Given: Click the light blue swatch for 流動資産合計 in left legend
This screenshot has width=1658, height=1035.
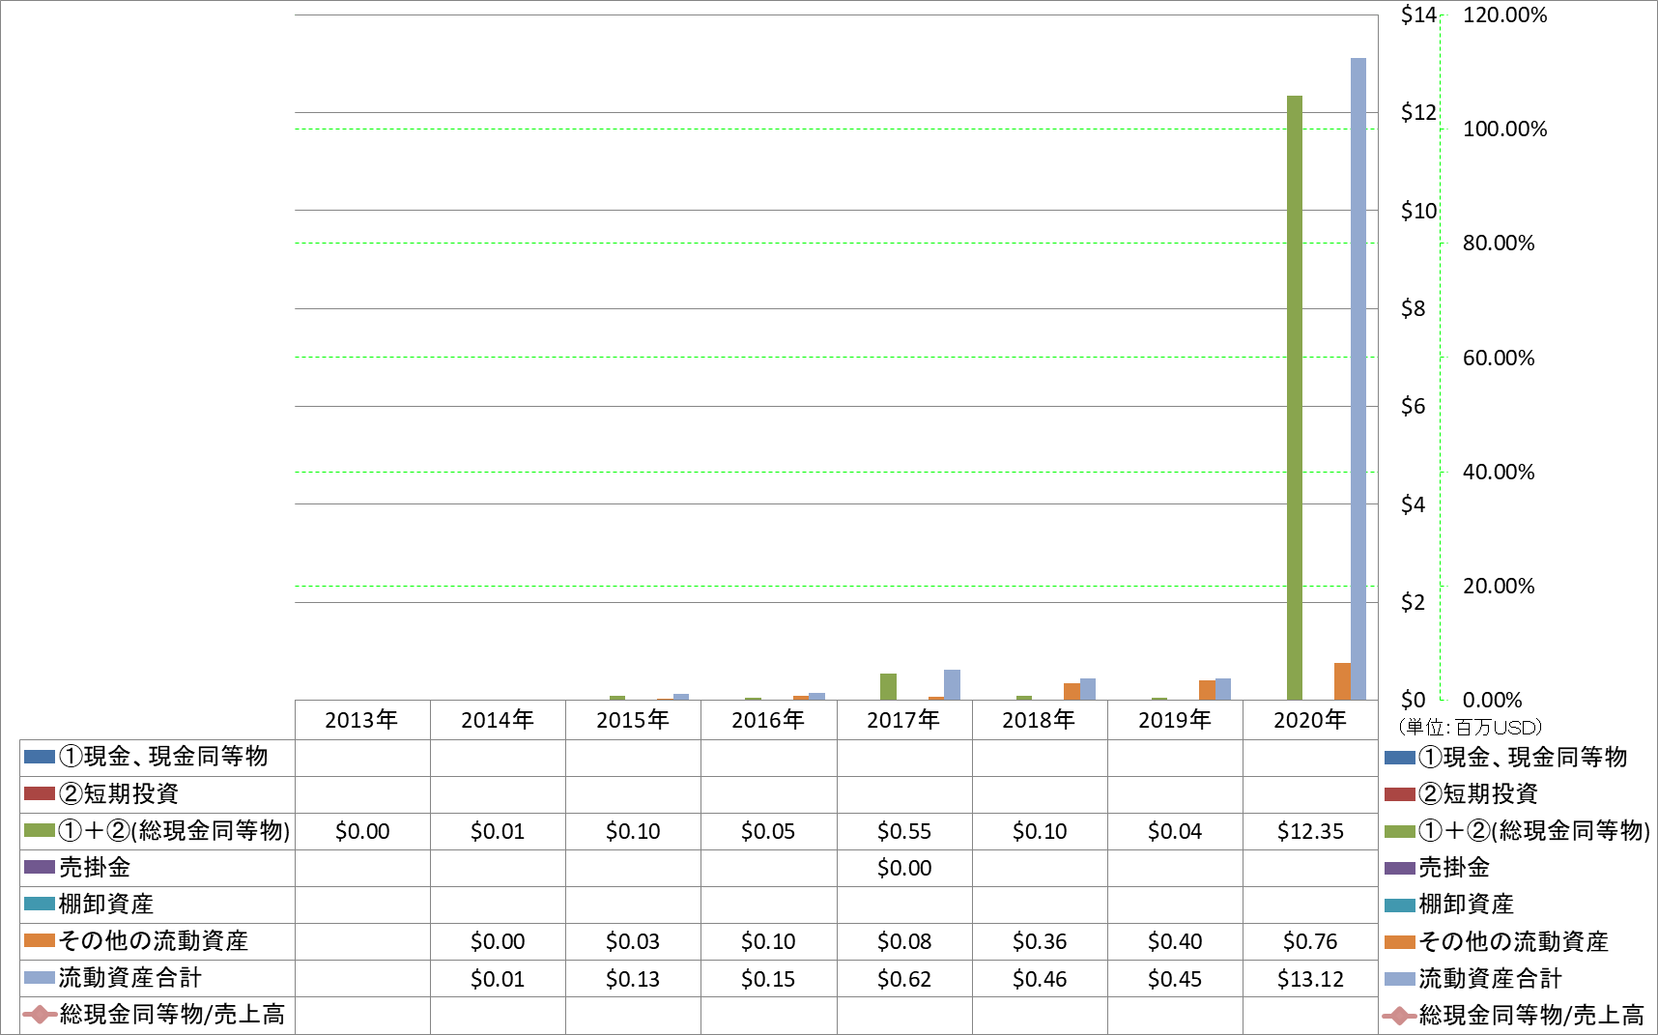Looking at the screenshot, I should pos(40,978).
